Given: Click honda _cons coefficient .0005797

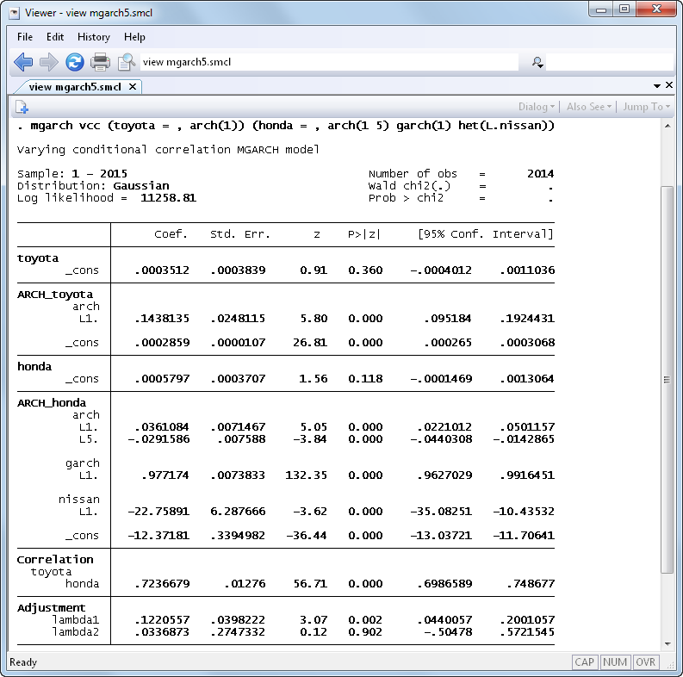Looking at the screenshot, I should click(162, 379).
